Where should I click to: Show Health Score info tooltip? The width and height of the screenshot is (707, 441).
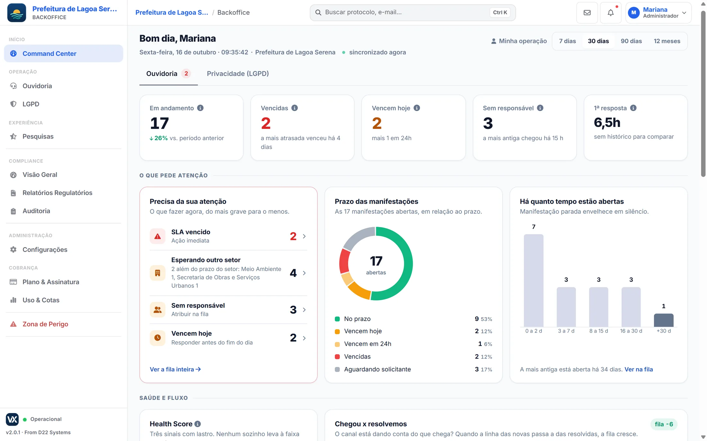point(198,424)
